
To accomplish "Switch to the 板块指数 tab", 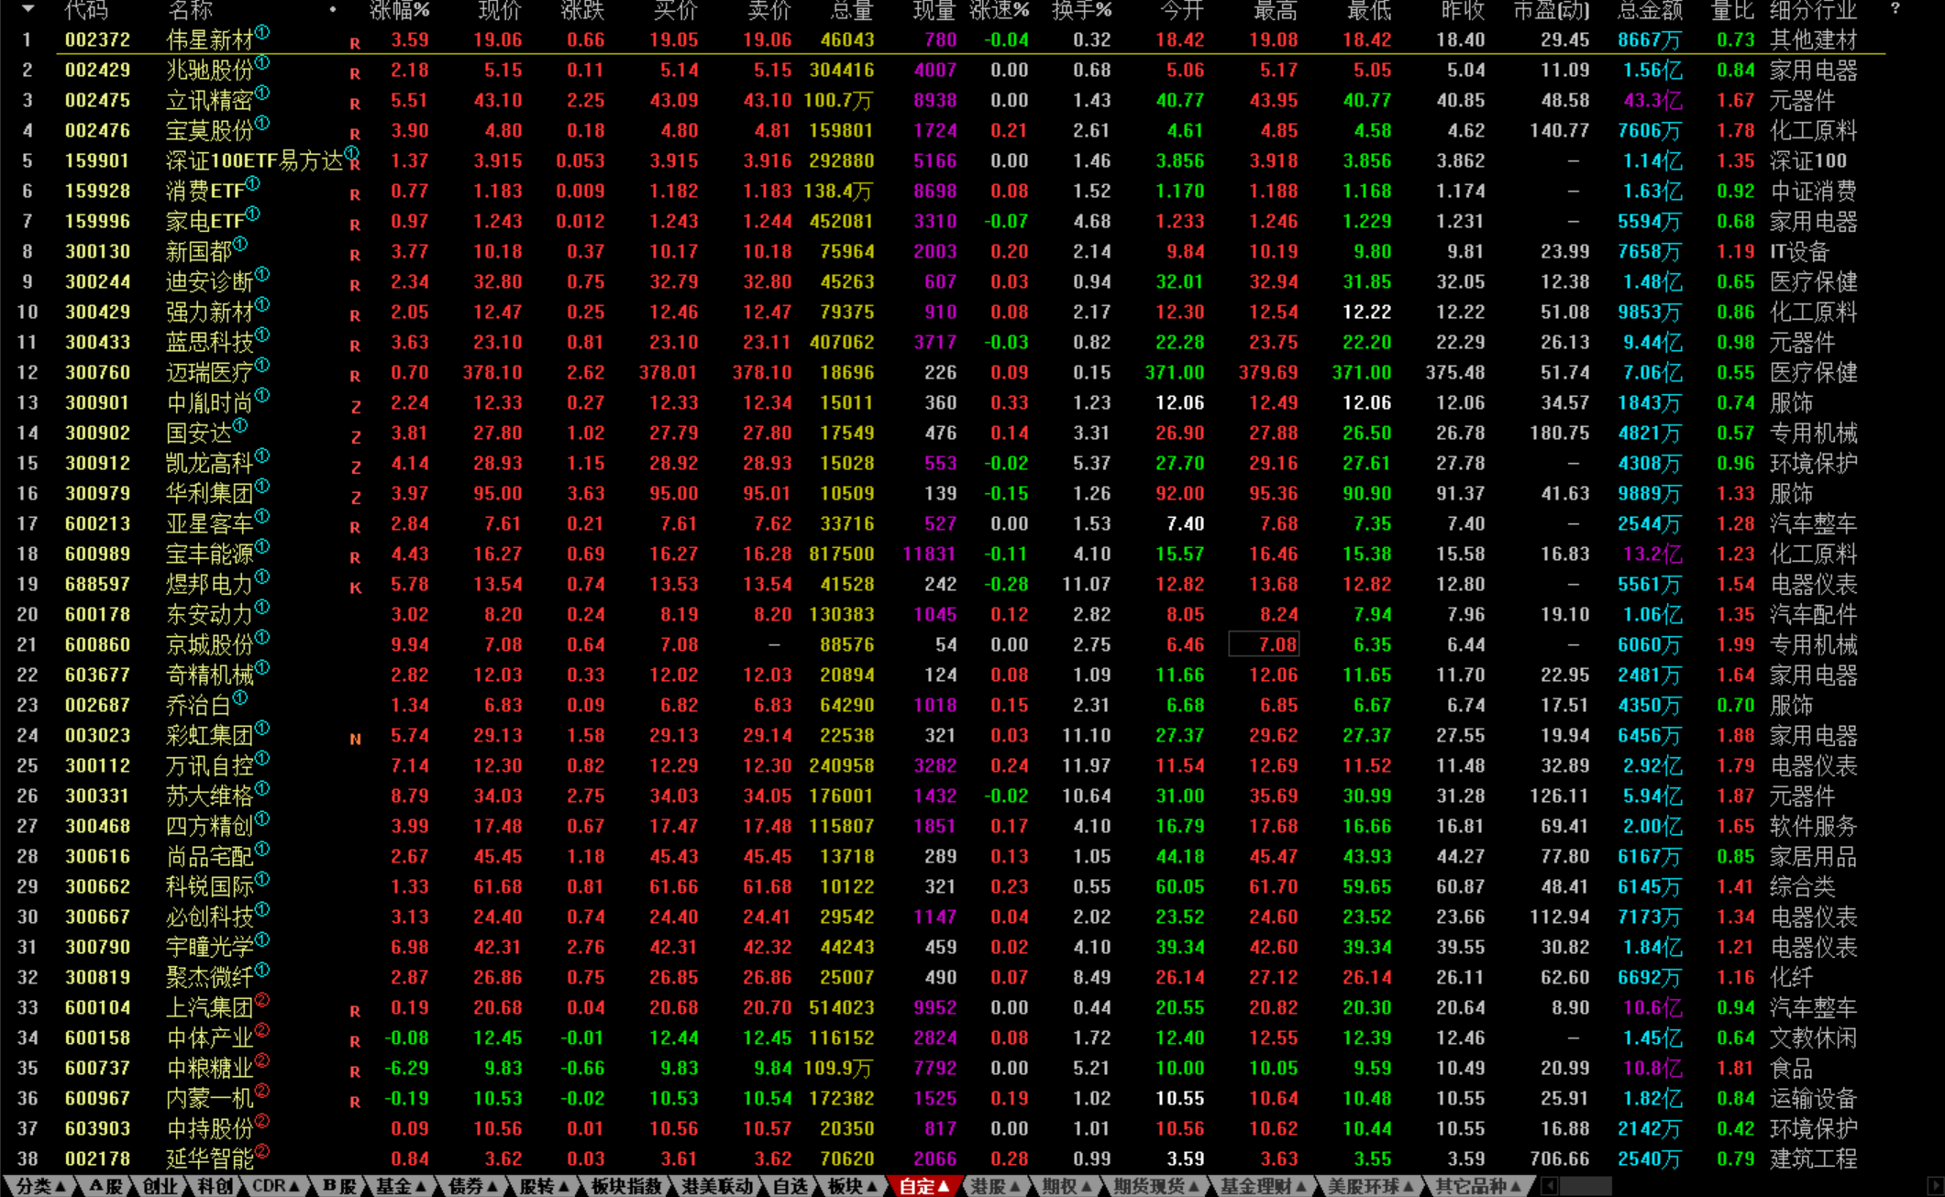I will 626,1186.
